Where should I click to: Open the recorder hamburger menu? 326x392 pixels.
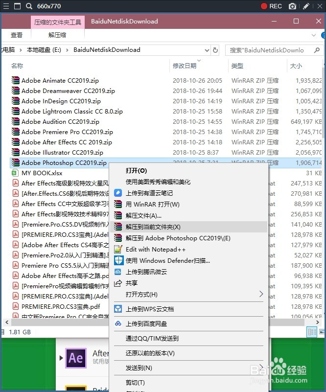[x=6, y=6]
